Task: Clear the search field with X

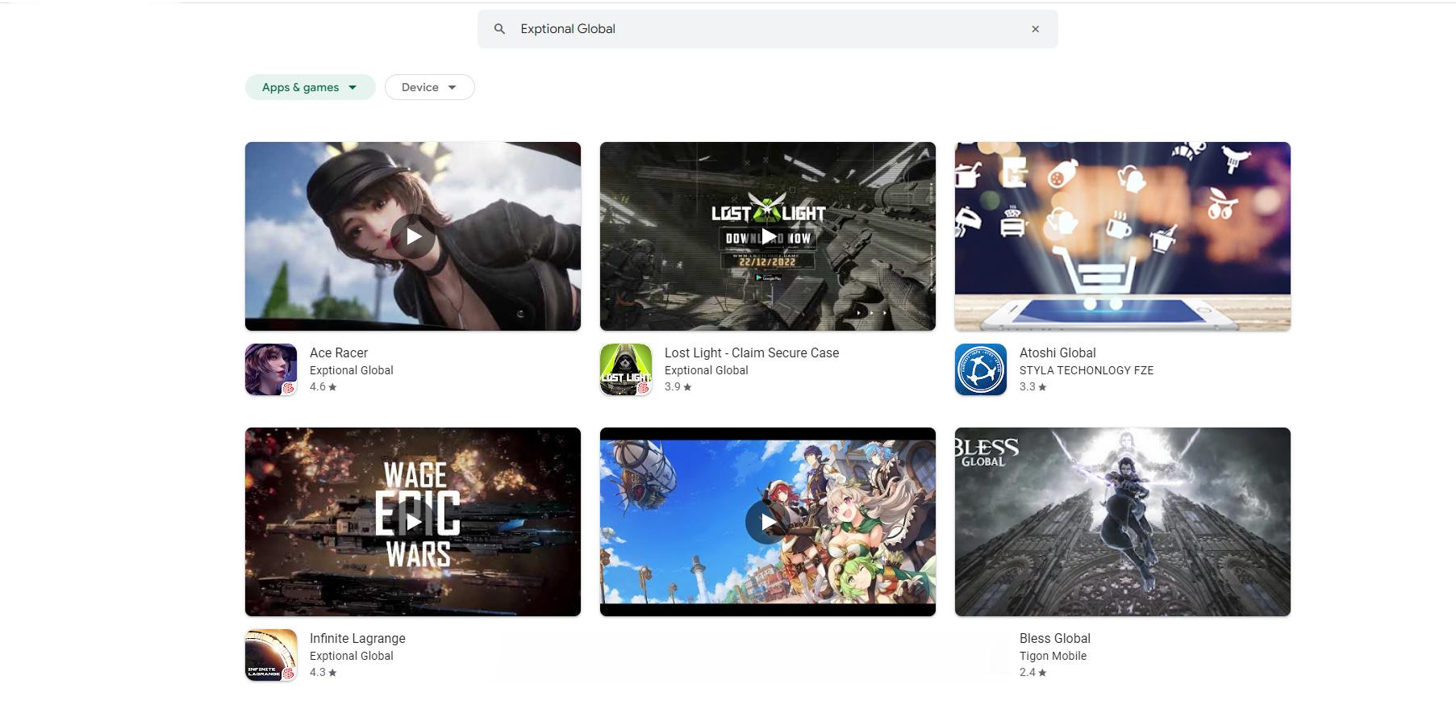Action: 1036,29
